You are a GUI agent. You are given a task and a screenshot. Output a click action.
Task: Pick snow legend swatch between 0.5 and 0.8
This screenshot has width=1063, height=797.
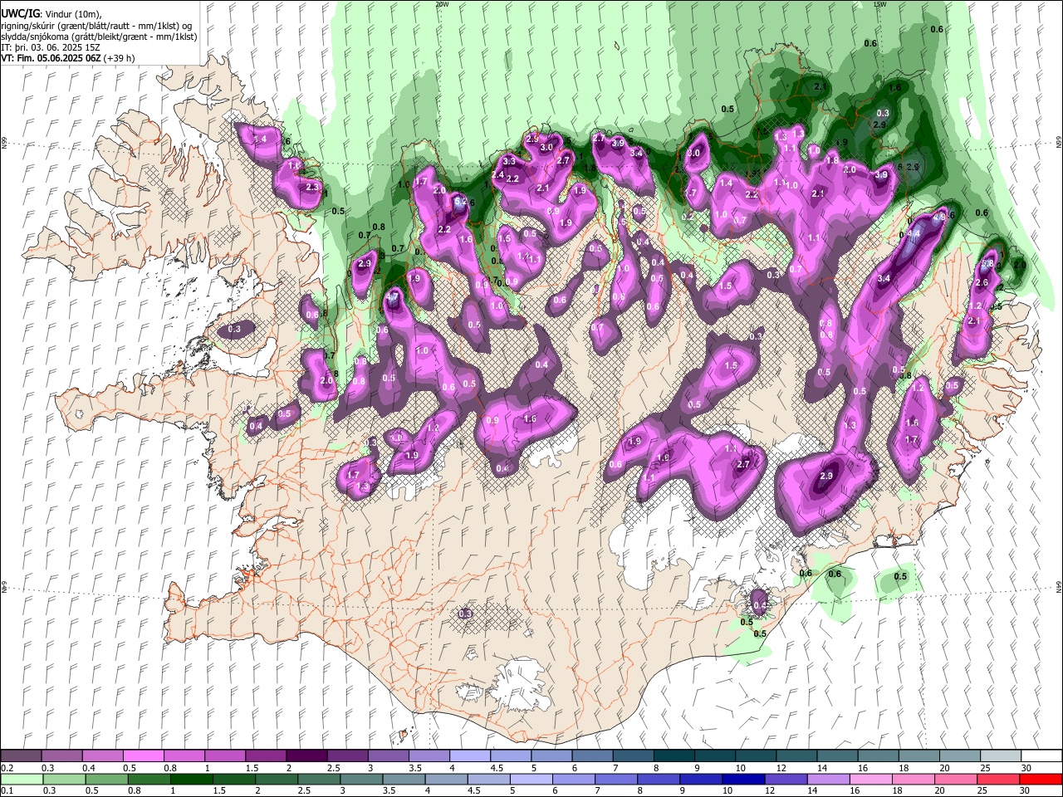[144, 756]
